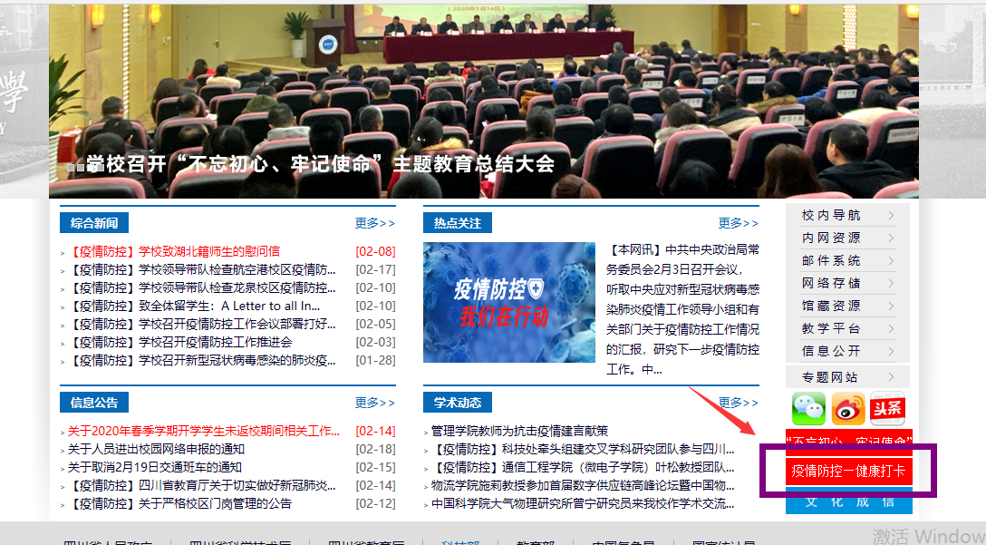
Task: Click the date [02-12] in 信息公告
Action: [x=375, y=504]
